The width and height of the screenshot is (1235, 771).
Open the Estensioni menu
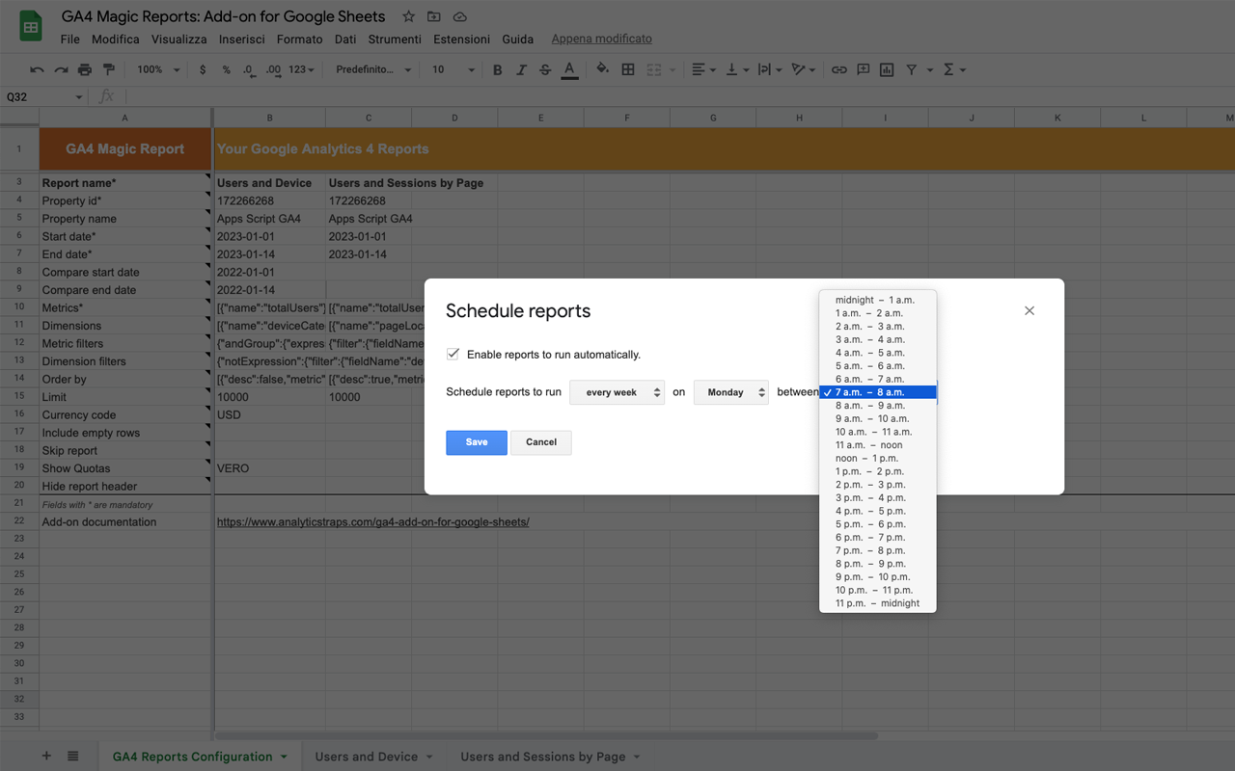(x=461, y=40)
